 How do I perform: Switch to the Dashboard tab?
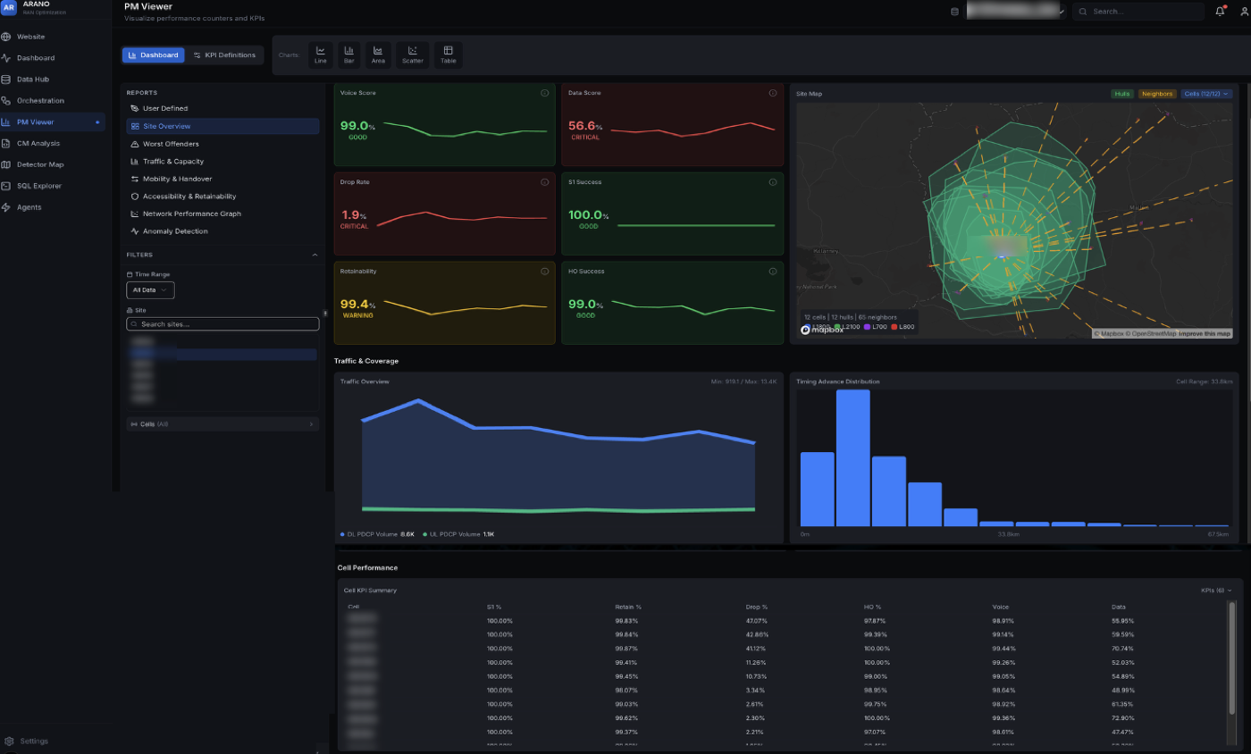(154, 55)
